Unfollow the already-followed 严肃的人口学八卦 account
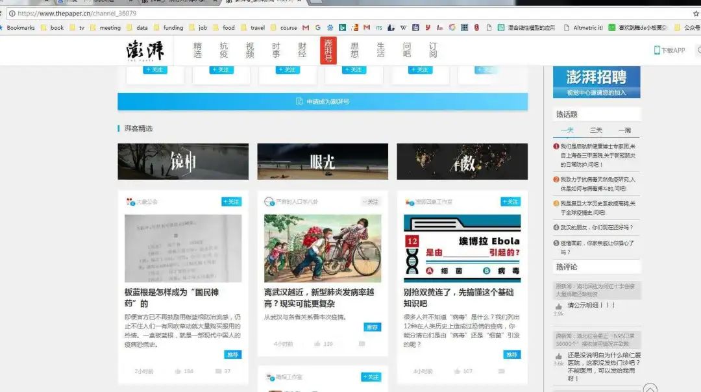The height and width of the screenshot is (392, 701). pyautogui.click(x=371, y=202)
